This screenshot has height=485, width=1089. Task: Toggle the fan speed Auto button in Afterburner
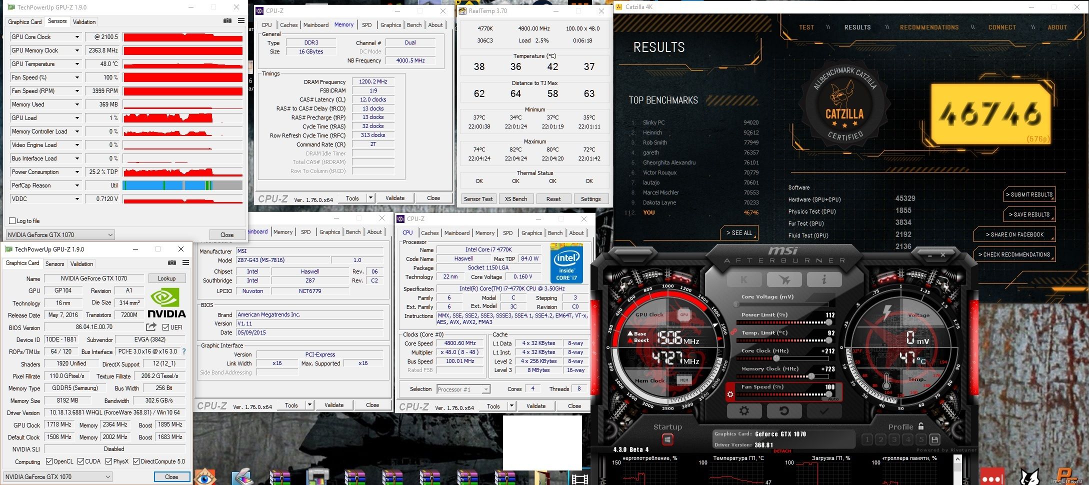click(x=832, y=398)
